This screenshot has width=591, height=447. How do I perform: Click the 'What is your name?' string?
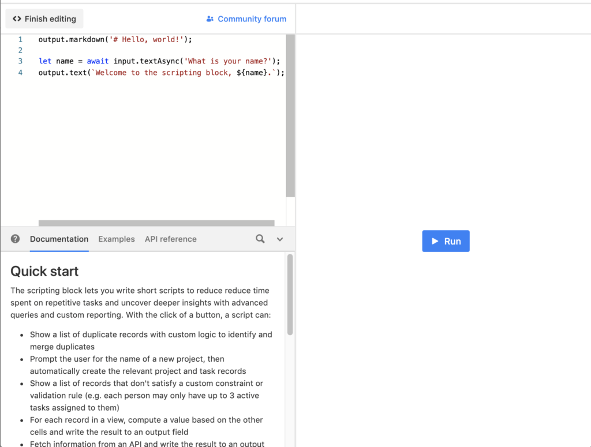pos(227,61)
